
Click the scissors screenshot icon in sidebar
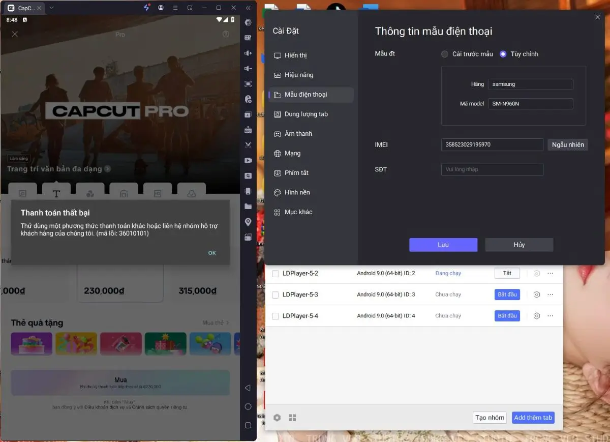point(248,145)
